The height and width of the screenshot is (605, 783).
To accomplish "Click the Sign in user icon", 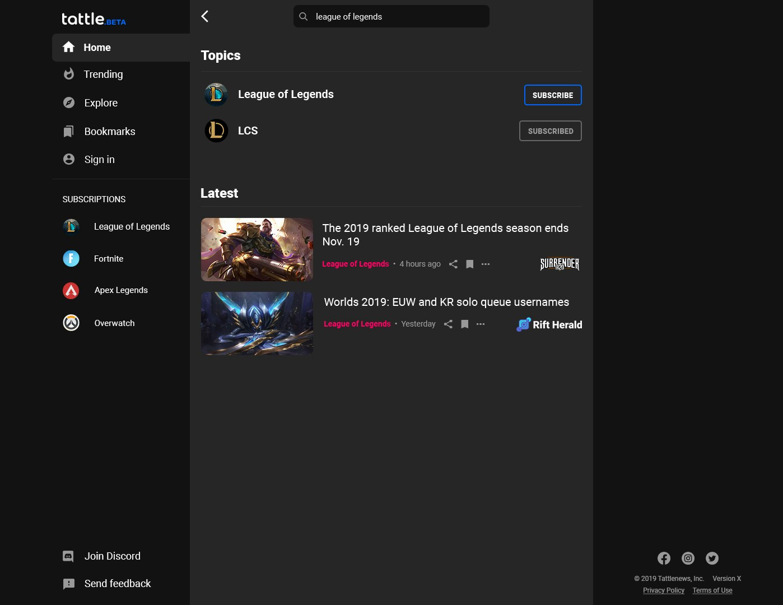I will pos(69,159).
